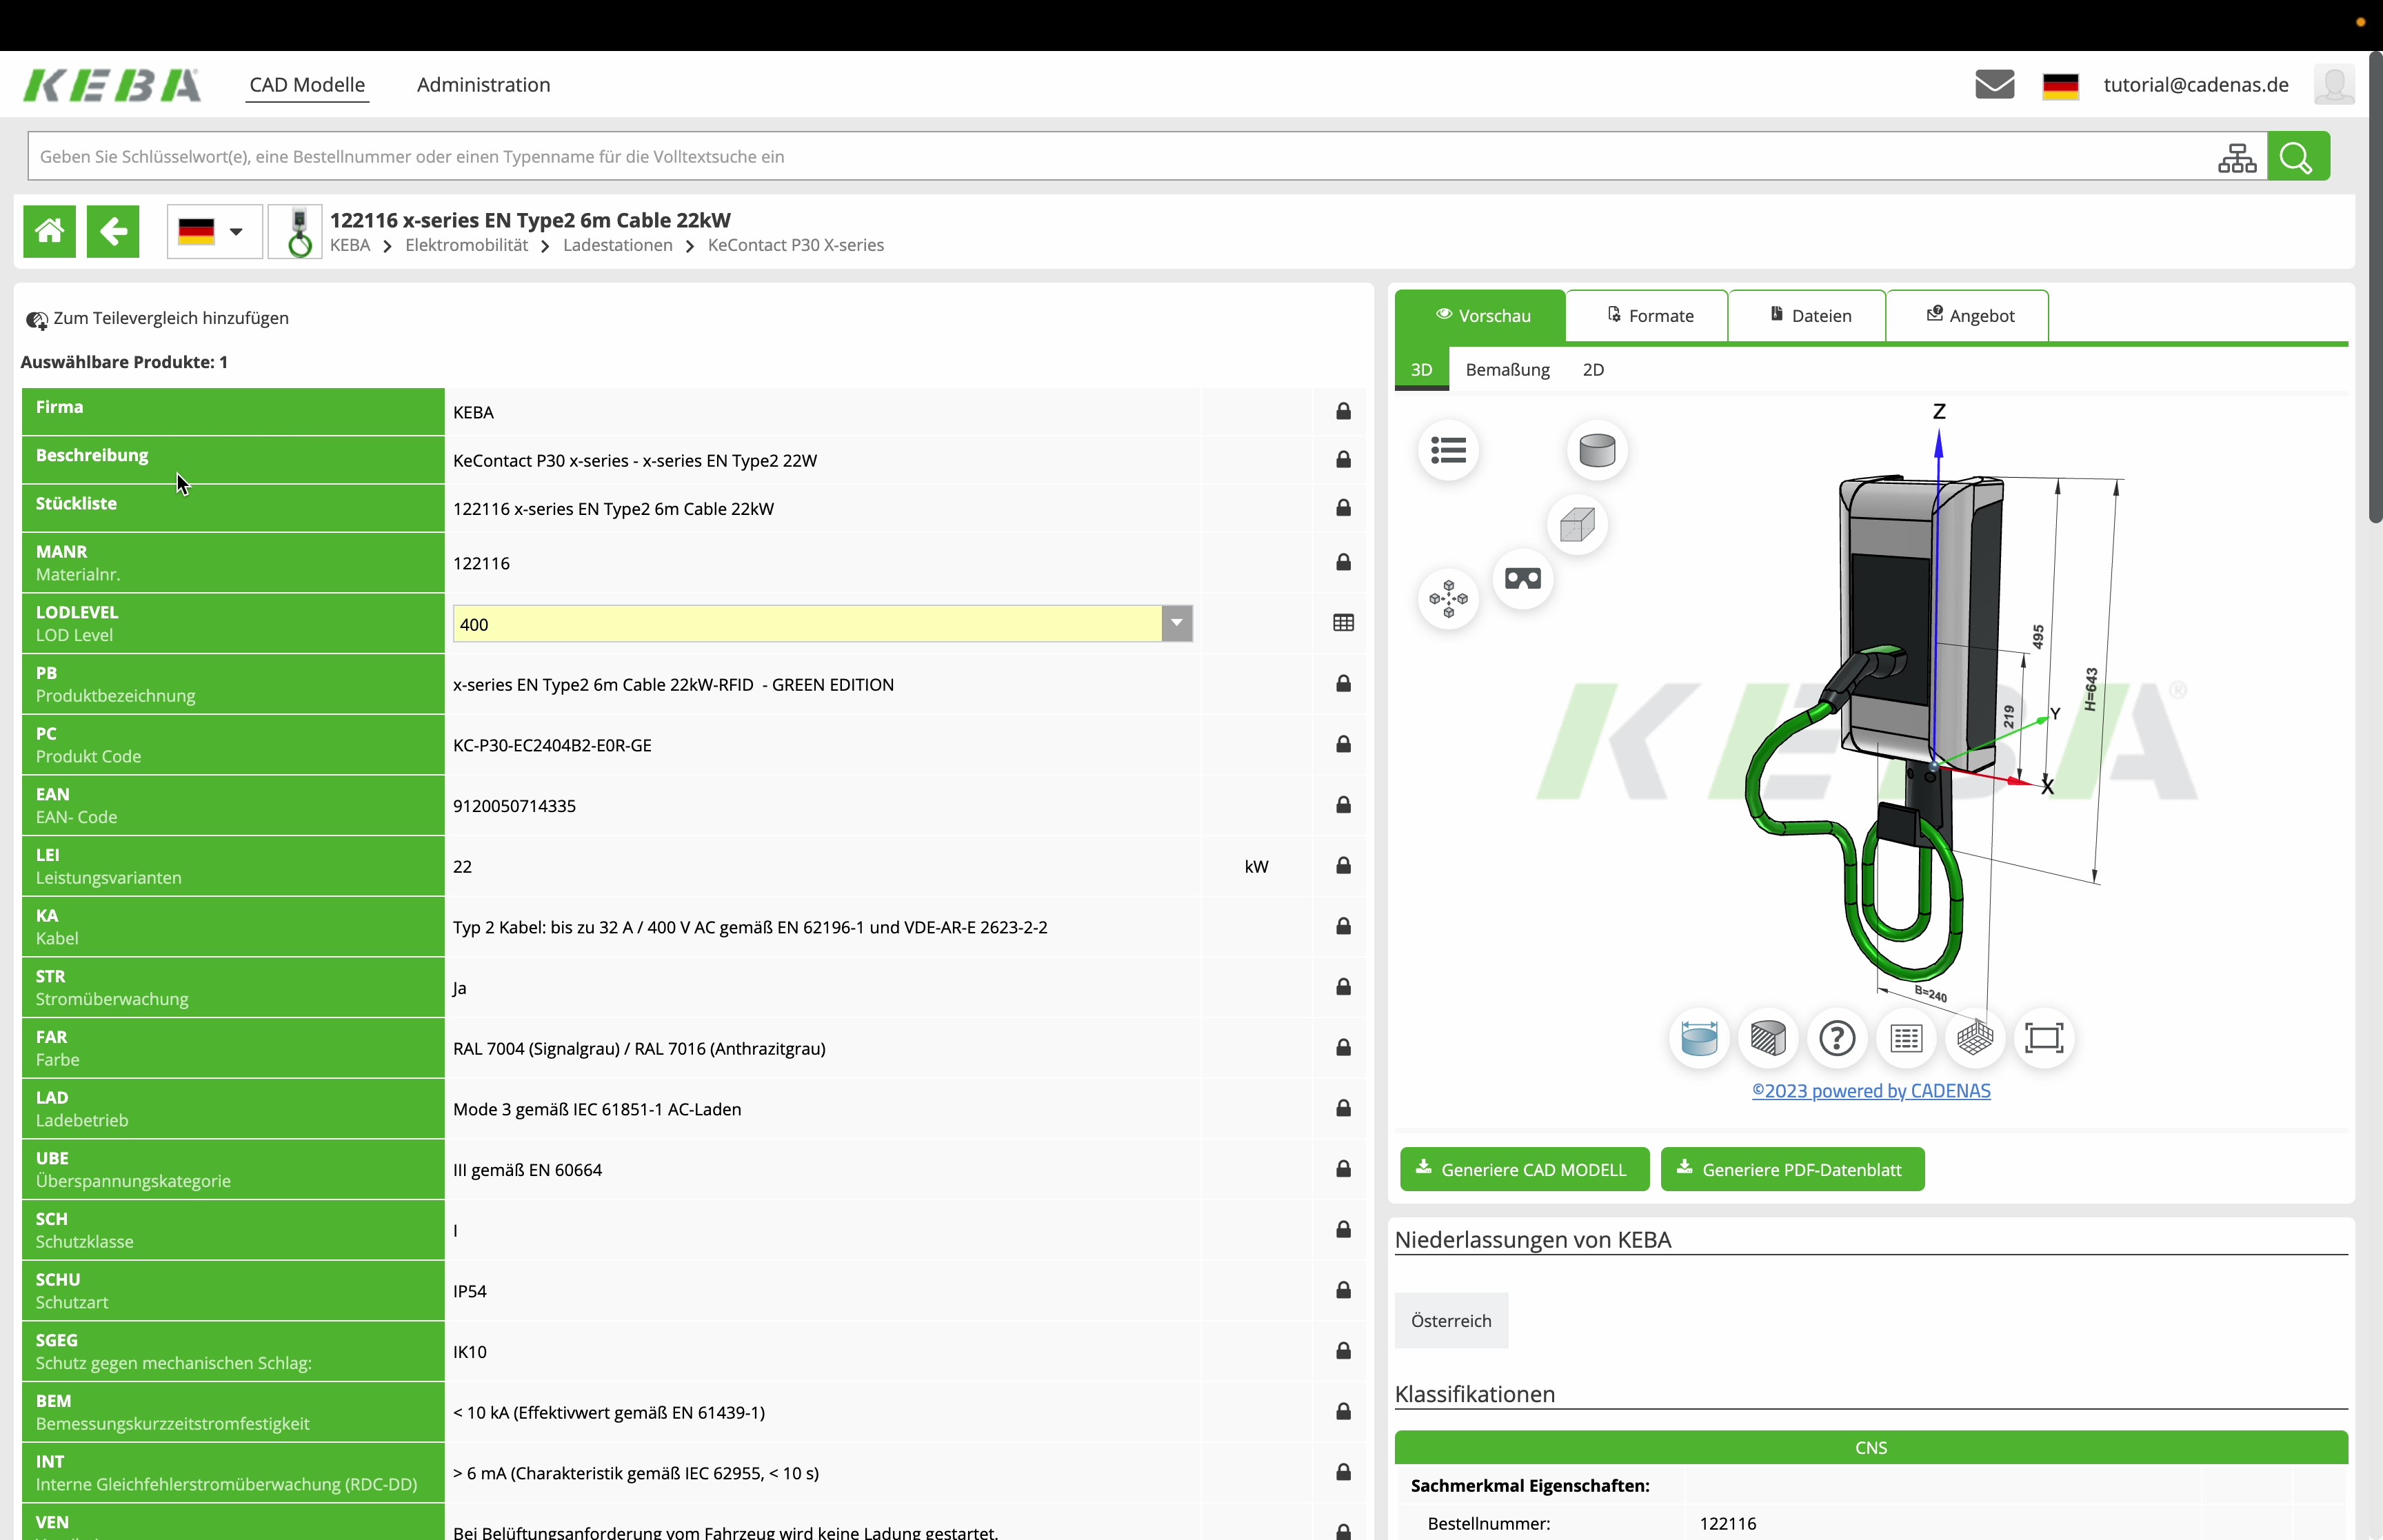This screenshot has height=1540, width=2383.
Task: Switch to the Bemaßung tab
Action: point(1507,369)
